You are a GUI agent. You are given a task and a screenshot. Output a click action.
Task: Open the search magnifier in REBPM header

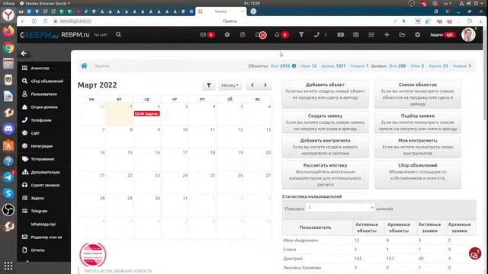[x=119, y=34]
